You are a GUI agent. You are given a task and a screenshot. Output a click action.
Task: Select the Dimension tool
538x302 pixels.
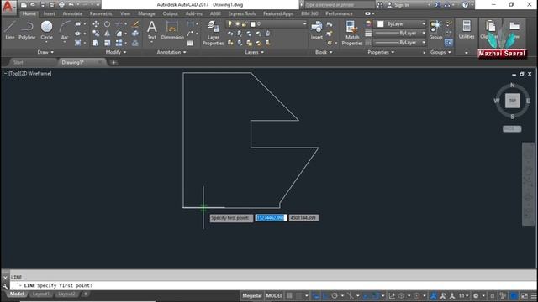(x=172, y=30)
